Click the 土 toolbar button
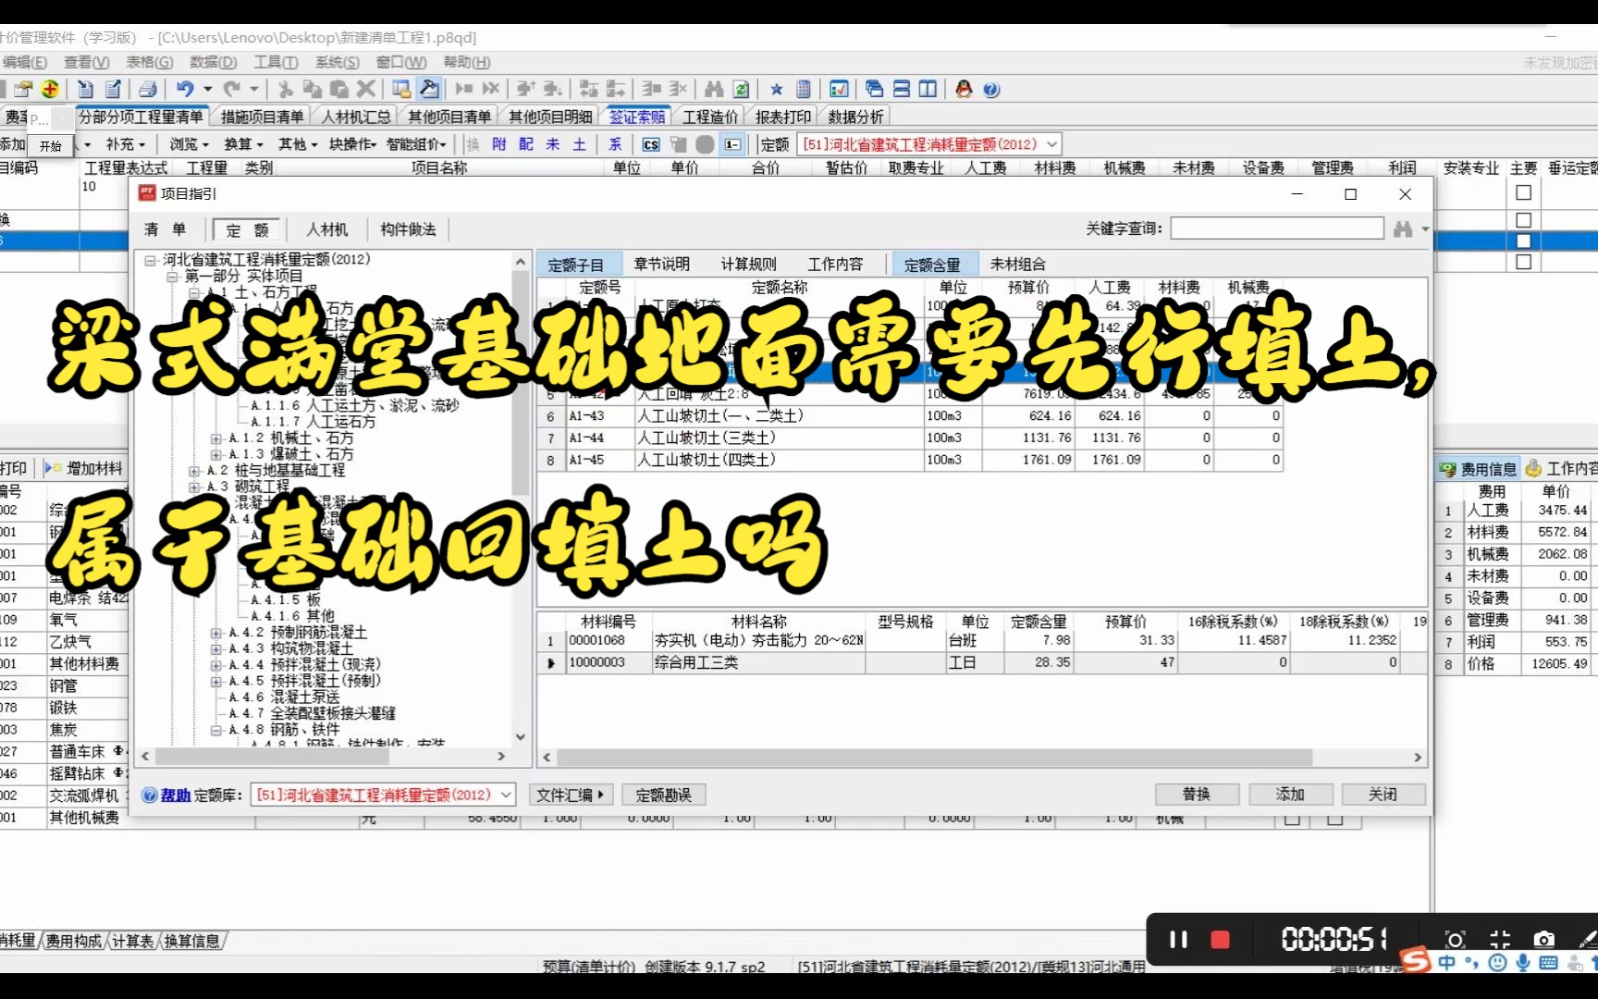 tap(580, 144)
